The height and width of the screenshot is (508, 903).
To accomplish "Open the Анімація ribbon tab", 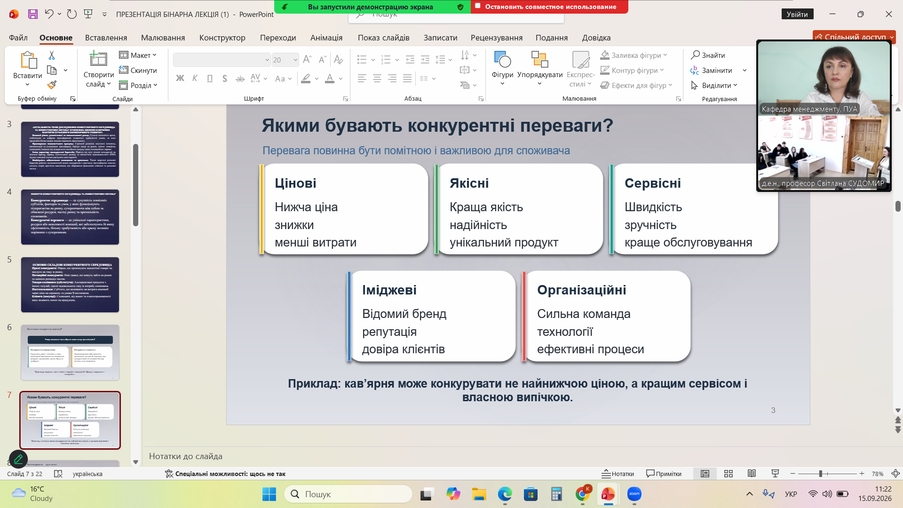I will point(326,38).
